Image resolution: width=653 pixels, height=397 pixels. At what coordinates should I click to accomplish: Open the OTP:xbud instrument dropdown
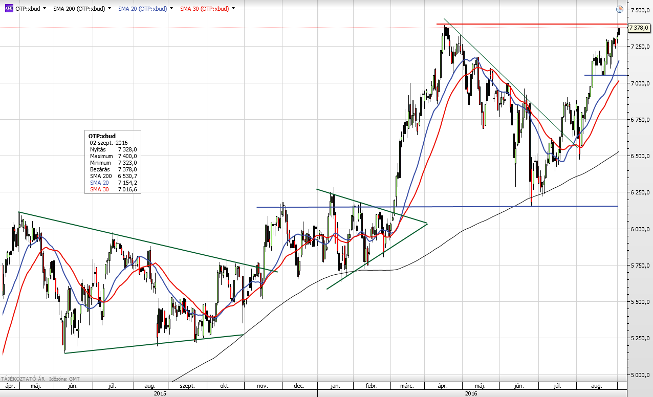(x=45, y=9)
